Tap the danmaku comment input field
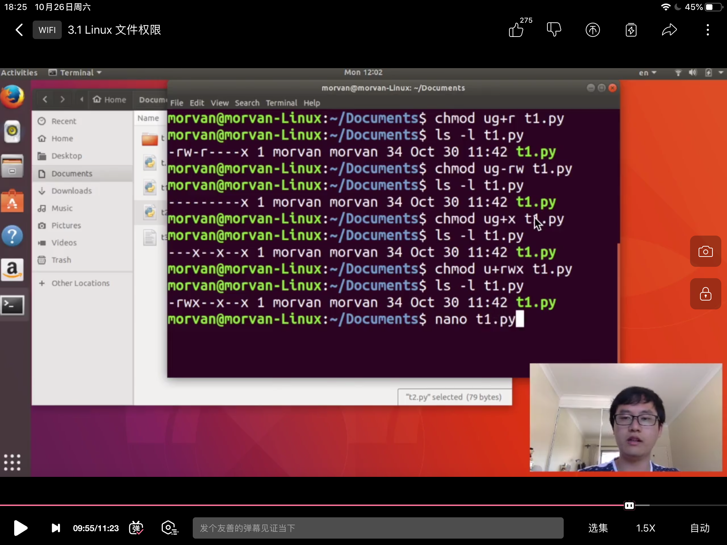This screenshot has width=727, height=545. [378, 528]
